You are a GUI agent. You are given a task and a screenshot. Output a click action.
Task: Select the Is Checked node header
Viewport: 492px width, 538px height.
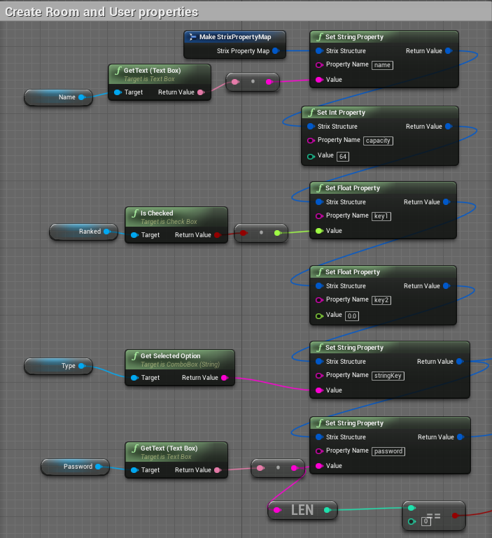[x=176, y=217]
